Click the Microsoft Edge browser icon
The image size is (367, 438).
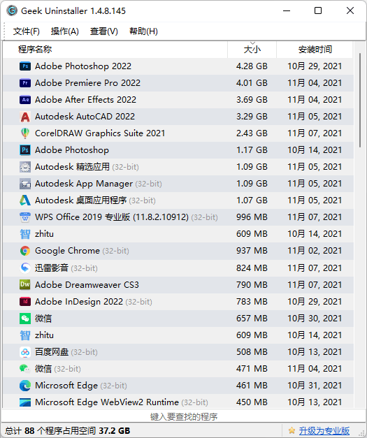[25, 386]
